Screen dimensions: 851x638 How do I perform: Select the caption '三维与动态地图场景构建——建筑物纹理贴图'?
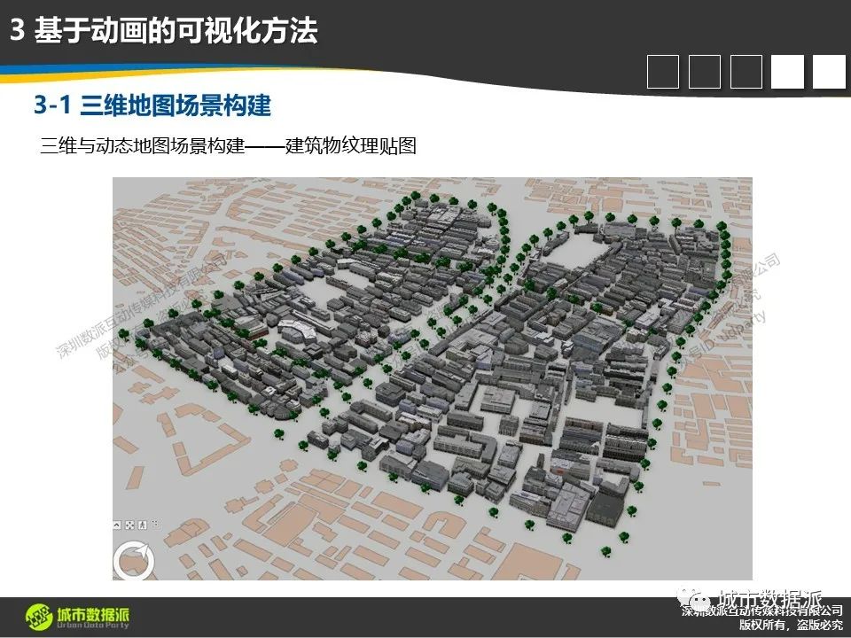coord(229,146)
